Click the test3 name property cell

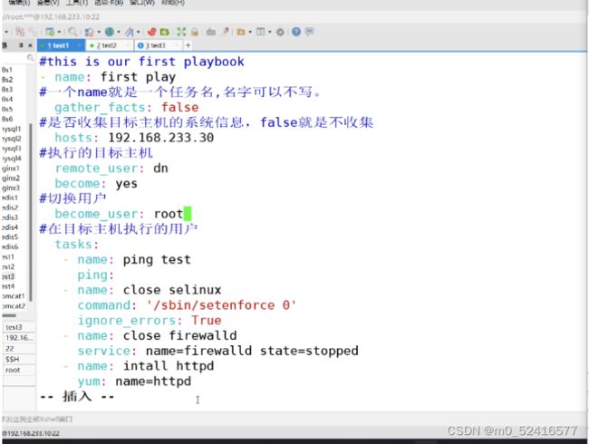coord(19,327)
